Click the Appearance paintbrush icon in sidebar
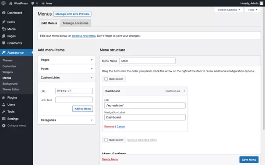Viewport: 265px width, 165px height. [x=4, y=52]
